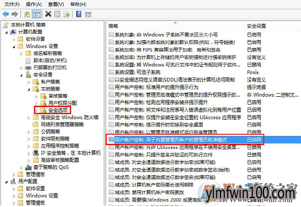The width and height of the screenshot is (301, 207).
Task: Expand the 帐户策略 tree node
Action: [29, 83]
